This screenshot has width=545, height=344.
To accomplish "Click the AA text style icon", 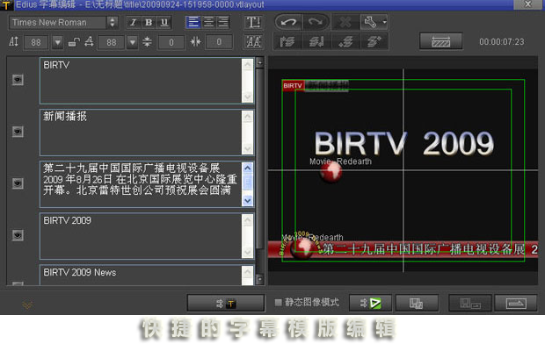I will point(253,42).
